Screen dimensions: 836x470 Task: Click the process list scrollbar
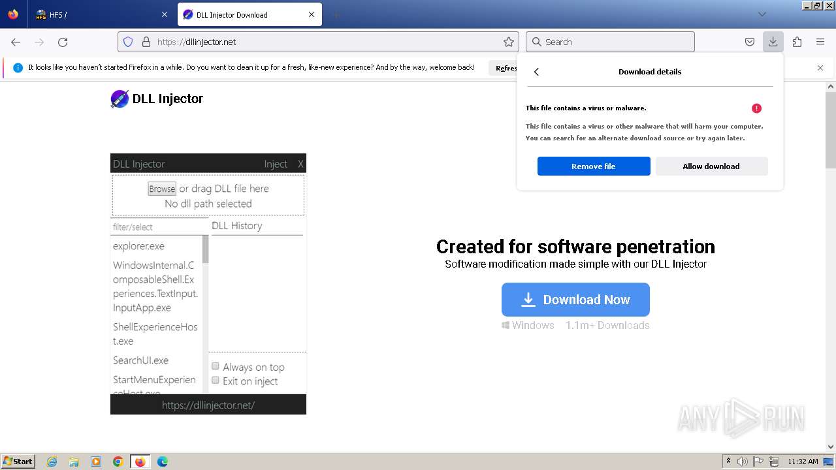[206, 249]
